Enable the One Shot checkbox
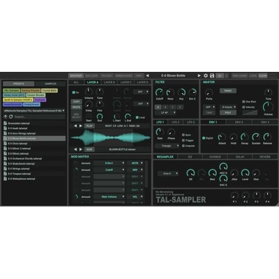 tap(243, 102)
